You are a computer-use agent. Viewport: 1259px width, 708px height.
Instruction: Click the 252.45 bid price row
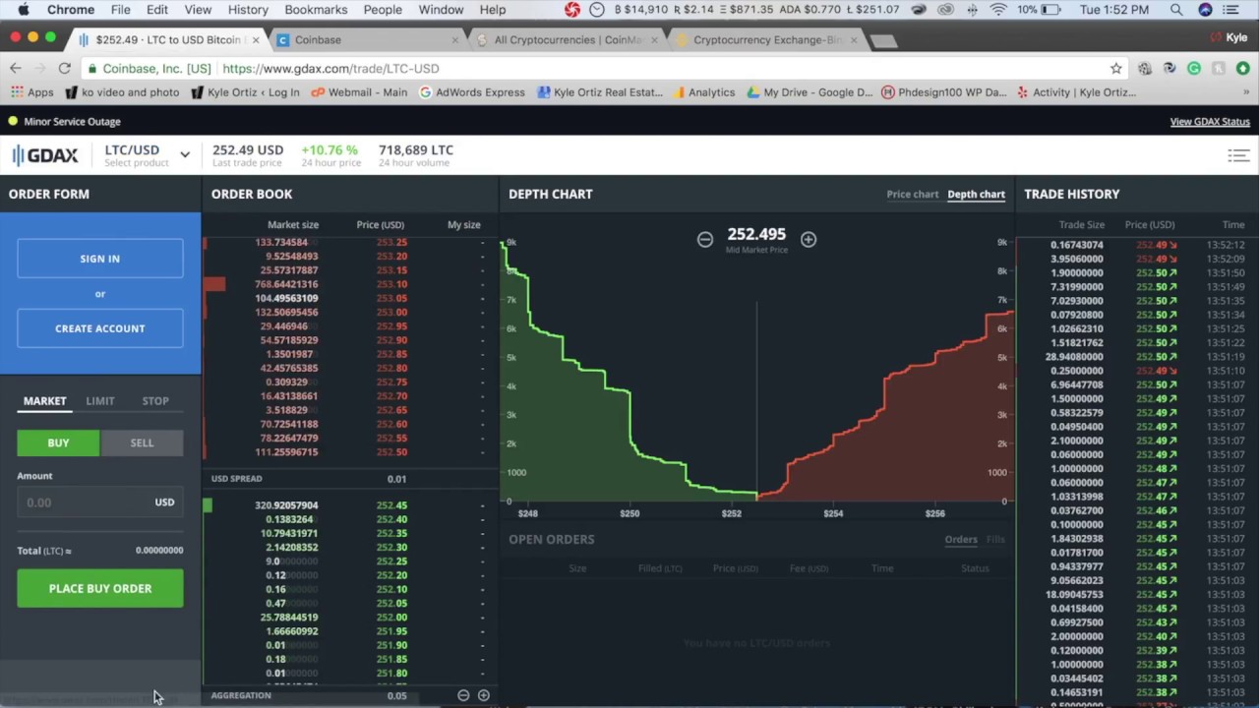[x=350, y=505]
